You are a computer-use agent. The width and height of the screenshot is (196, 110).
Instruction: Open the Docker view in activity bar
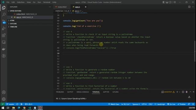click(4, 49)
